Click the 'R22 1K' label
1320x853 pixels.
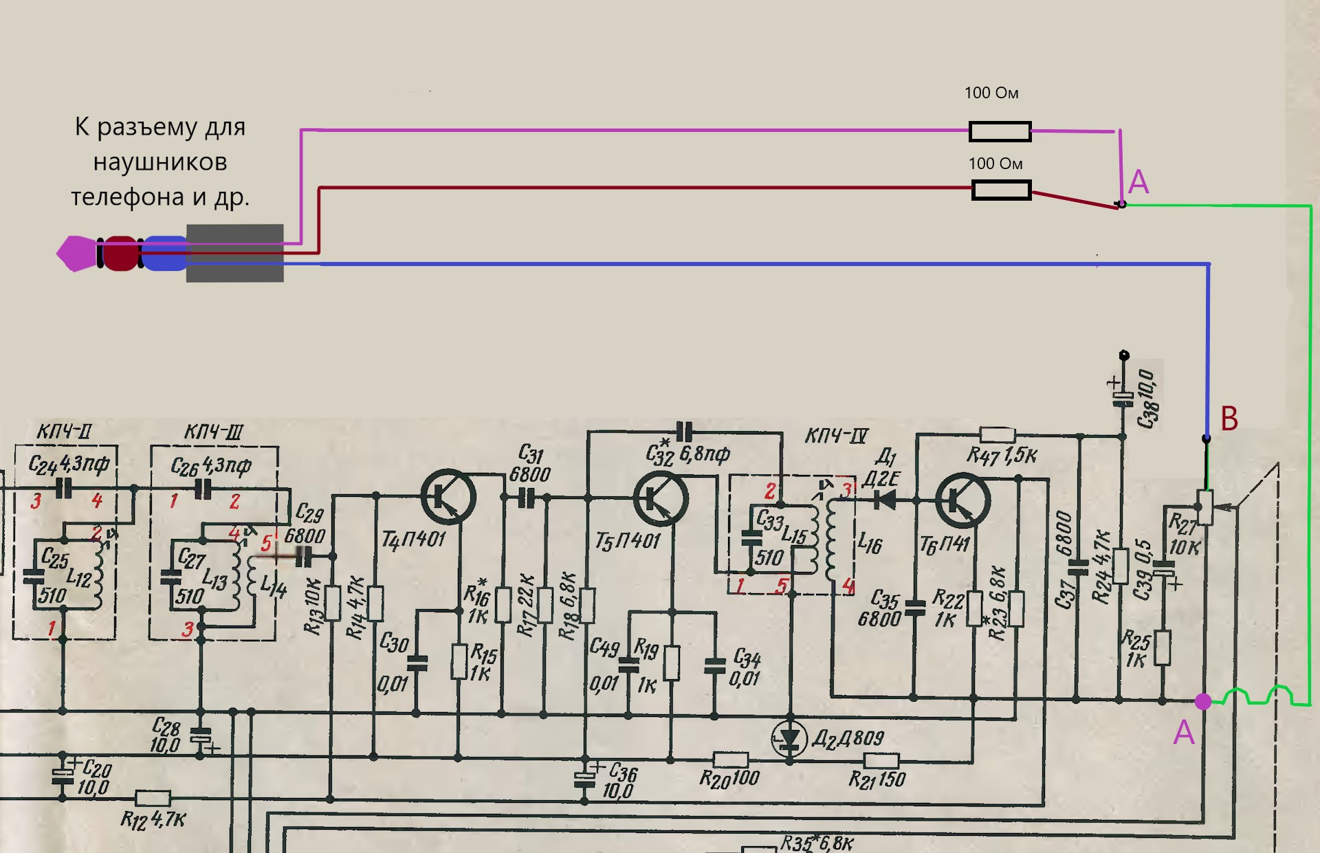coord(947,608)
